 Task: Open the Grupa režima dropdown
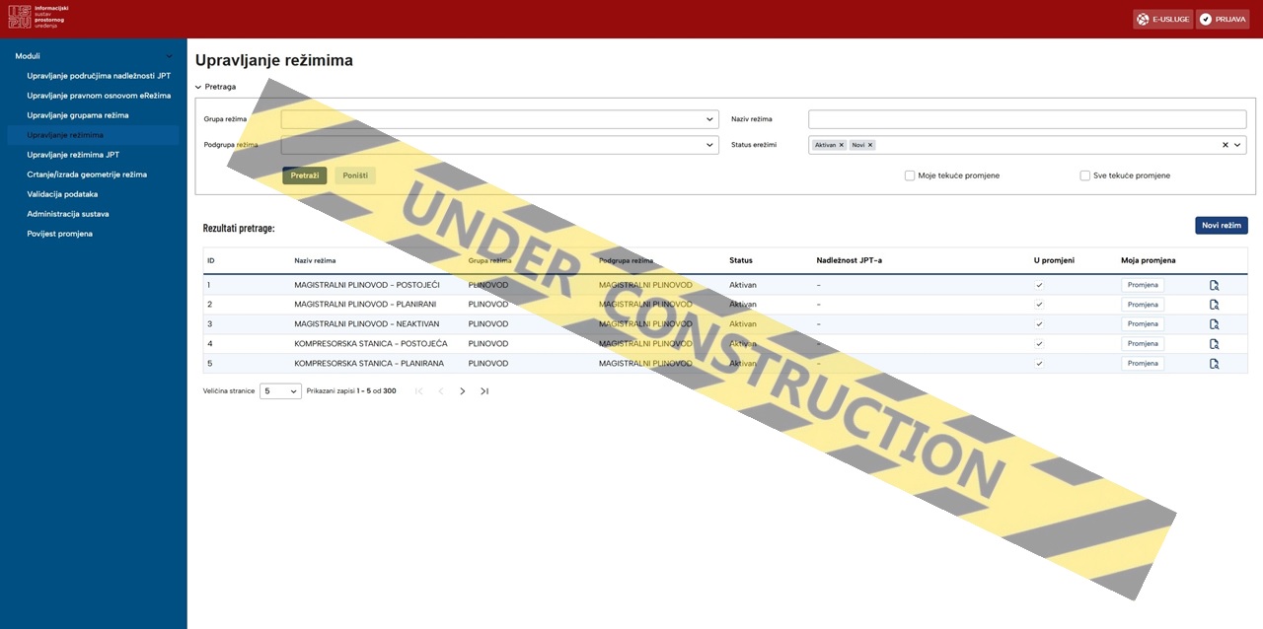[499, 119]
